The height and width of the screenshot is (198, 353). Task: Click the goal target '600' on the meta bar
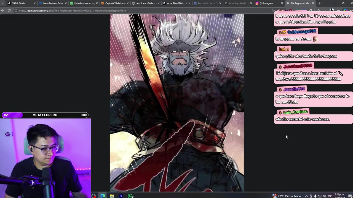(x=84, y=115)
